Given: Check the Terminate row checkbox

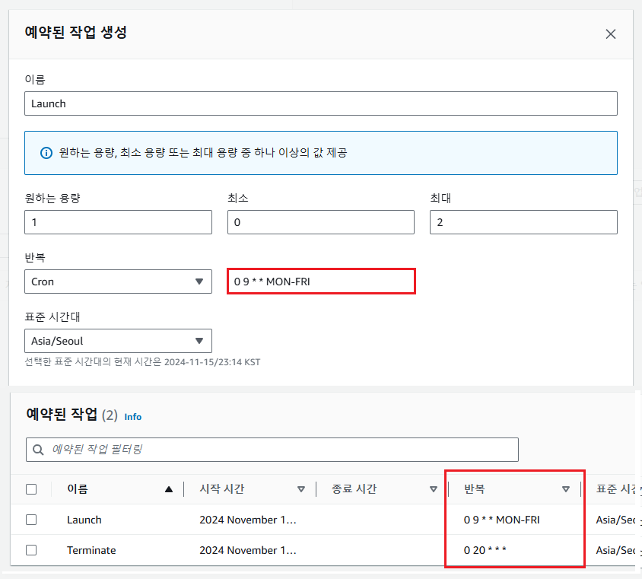Looking at the screenshot, I should [x=31, y=550].
